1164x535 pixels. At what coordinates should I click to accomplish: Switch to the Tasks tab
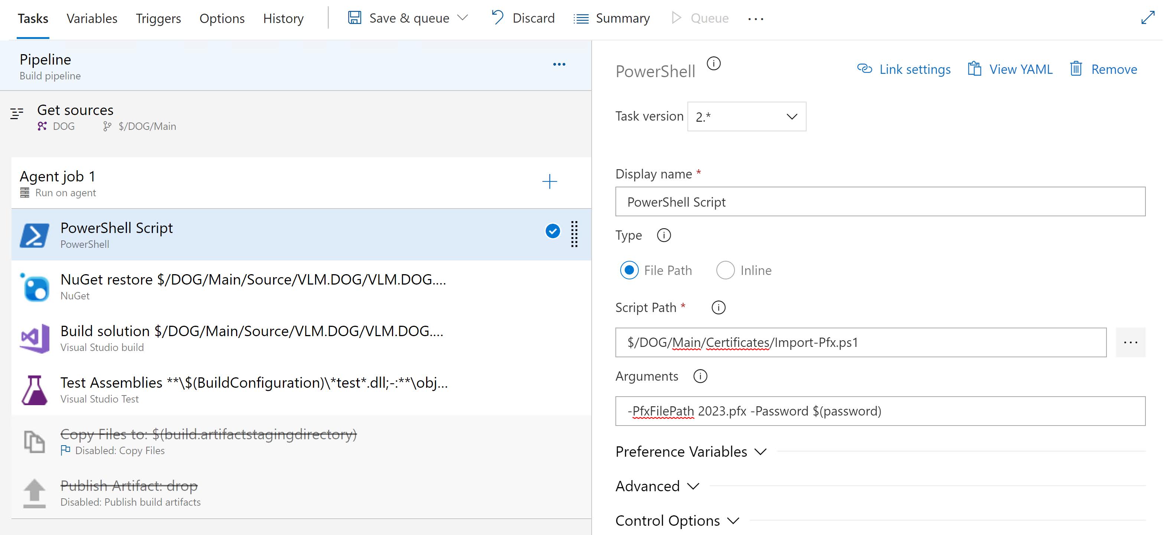click(33, 19)
